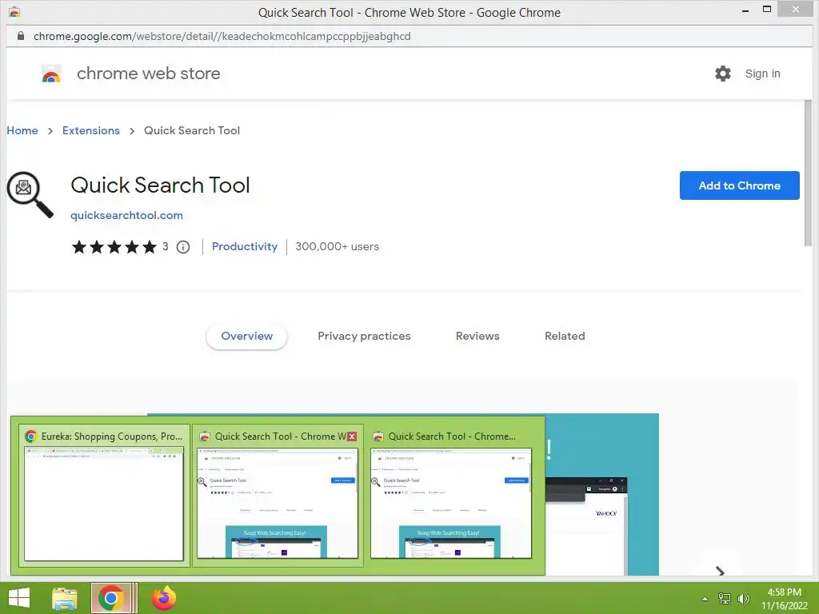This screenshot has height=614, width=819.
Task: Click the lock icon in address bar
Action: coord(20,36)
